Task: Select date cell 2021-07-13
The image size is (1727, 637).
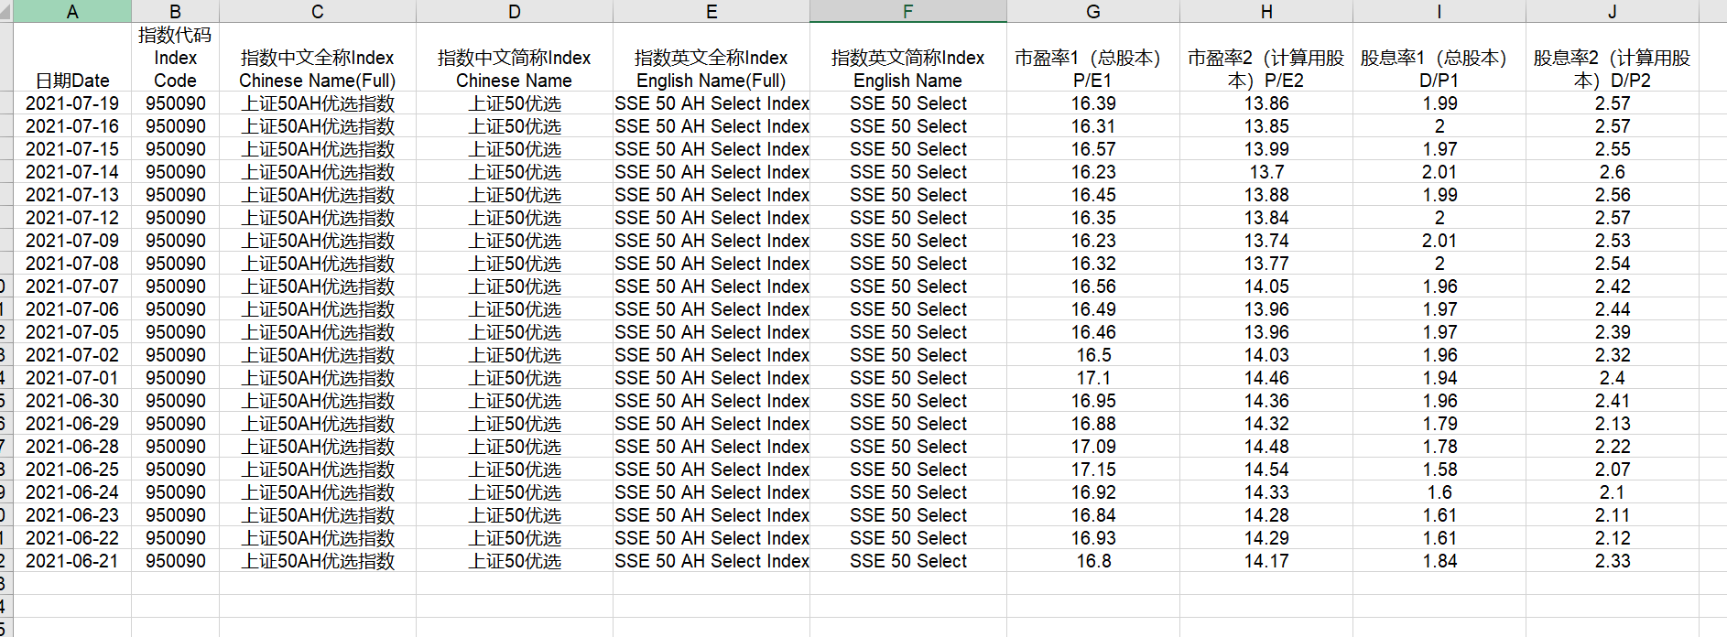Action: pos(72,195)
